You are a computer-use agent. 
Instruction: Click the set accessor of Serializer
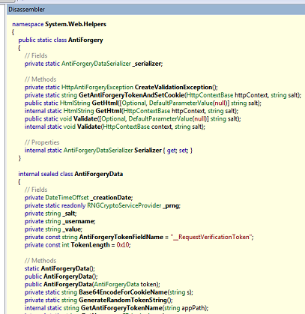click(x=184, y=151)
